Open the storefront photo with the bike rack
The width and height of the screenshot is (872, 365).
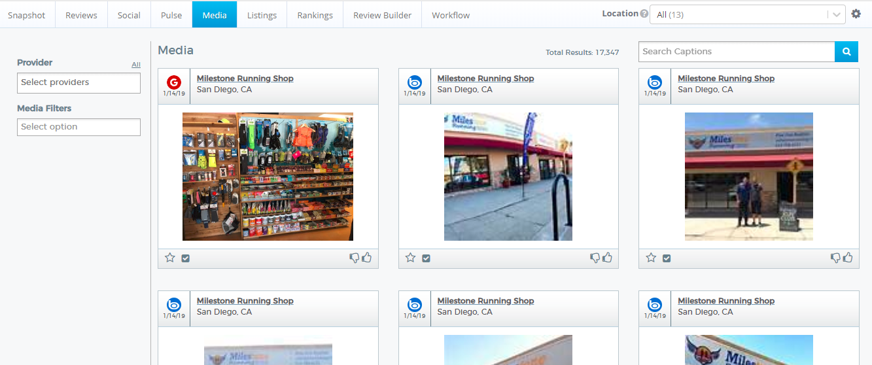coord(508,177)
